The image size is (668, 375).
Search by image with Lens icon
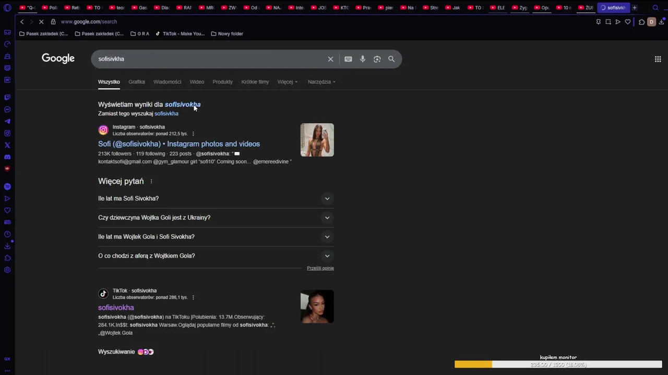click(x=377, y=59)
